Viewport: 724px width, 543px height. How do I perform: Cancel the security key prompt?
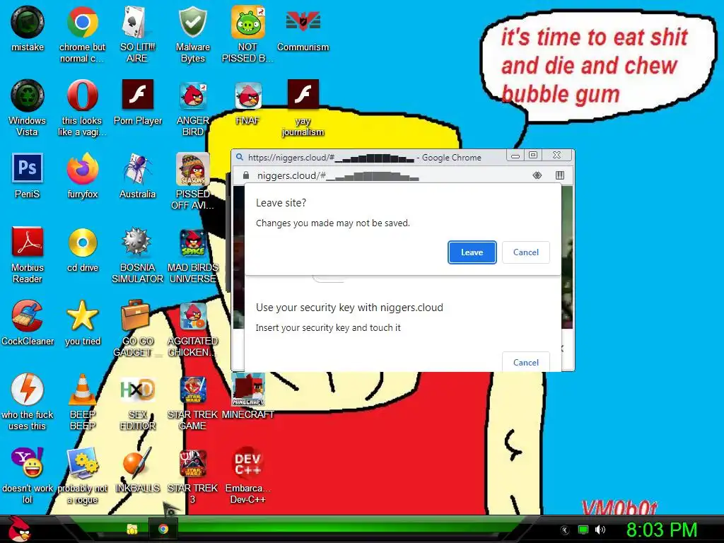(x=526, y=363)
